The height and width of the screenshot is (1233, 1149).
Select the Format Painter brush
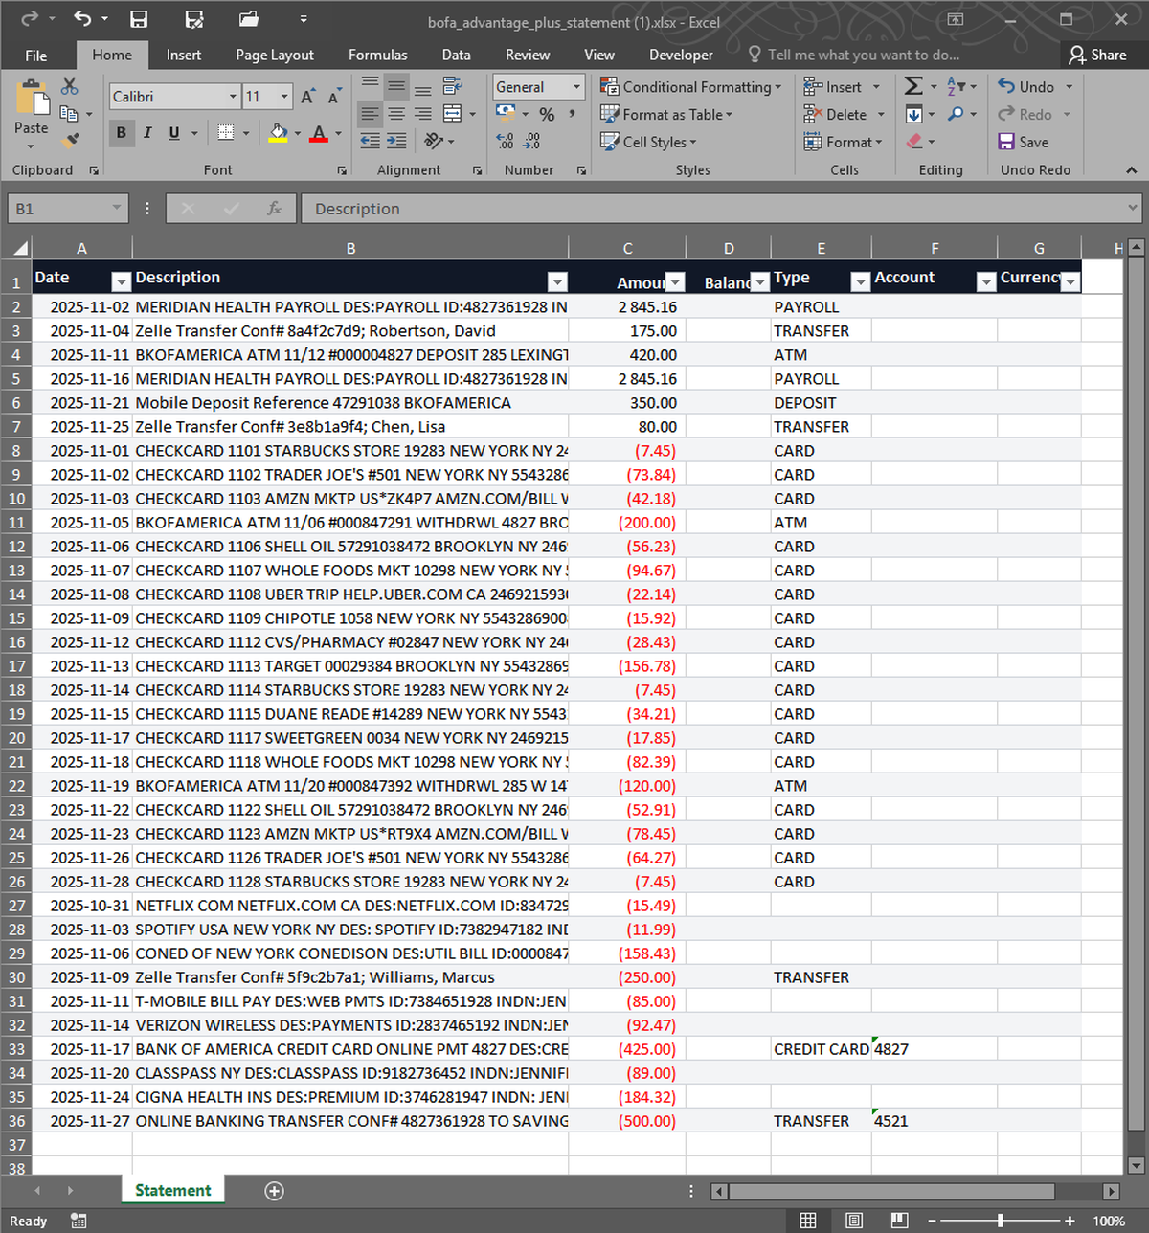pos(70,141)
